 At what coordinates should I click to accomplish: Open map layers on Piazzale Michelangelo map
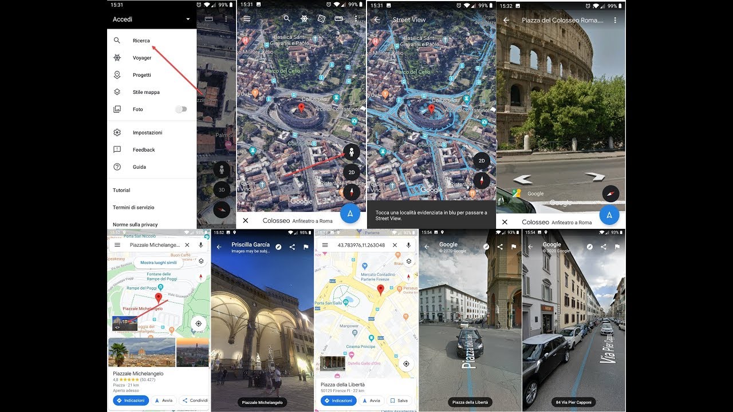(201, 262)
